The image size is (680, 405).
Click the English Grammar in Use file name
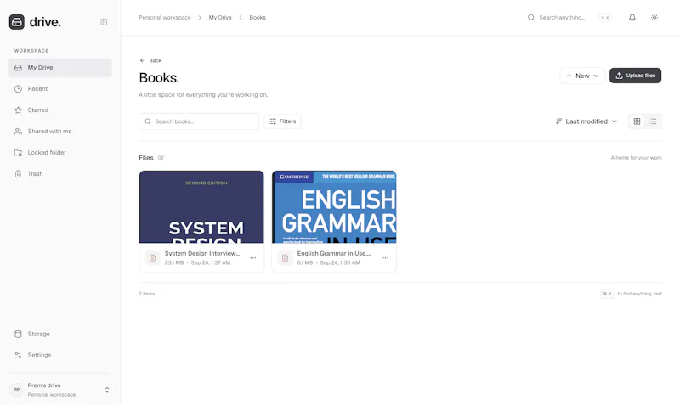(x=334, y=253)
